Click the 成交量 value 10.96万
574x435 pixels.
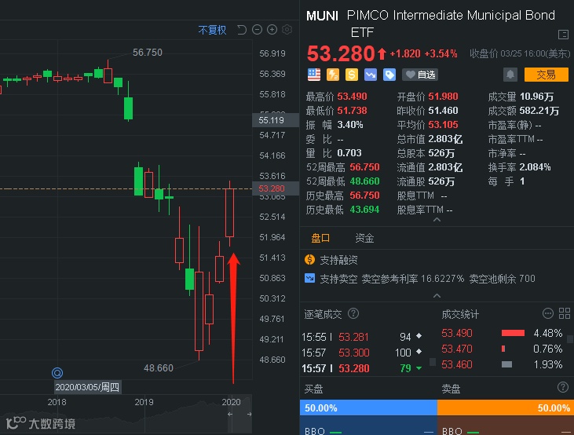536,97
